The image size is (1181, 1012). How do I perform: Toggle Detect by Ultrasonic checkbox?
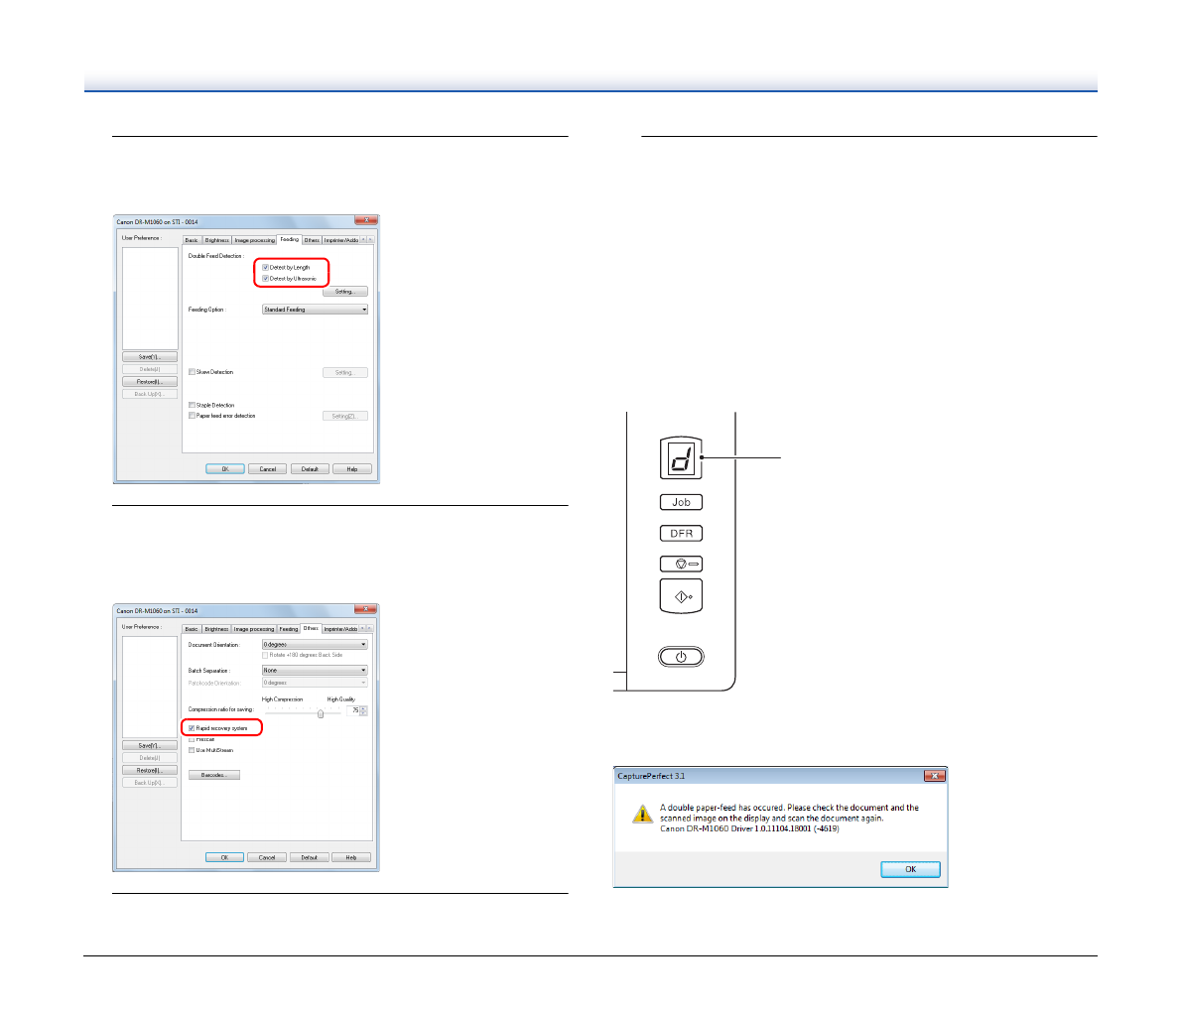(266, 279)
